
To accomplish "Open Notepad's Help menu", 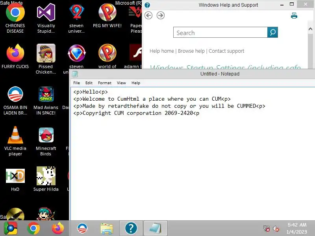I will [136, 83].
